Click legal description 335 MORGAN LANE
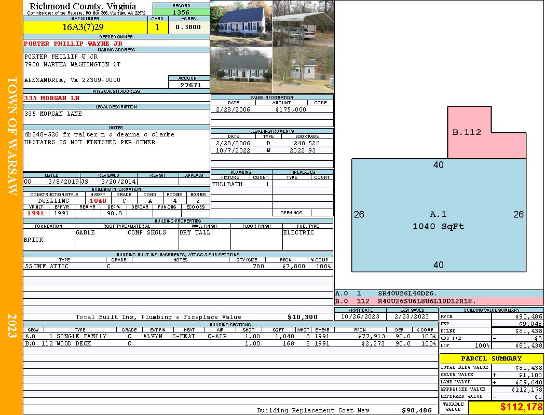 coord(53,114)
